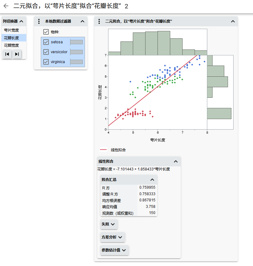Screen dimensions: 253x266
Task: Open the local data filter options menu
Action: (39, 21)
